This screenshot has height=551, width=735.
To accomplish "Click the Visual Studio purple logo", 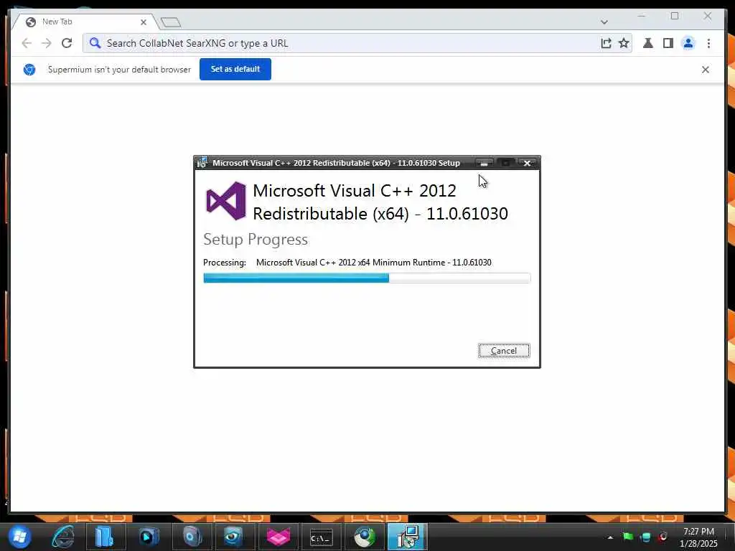I will pos(226,201).
